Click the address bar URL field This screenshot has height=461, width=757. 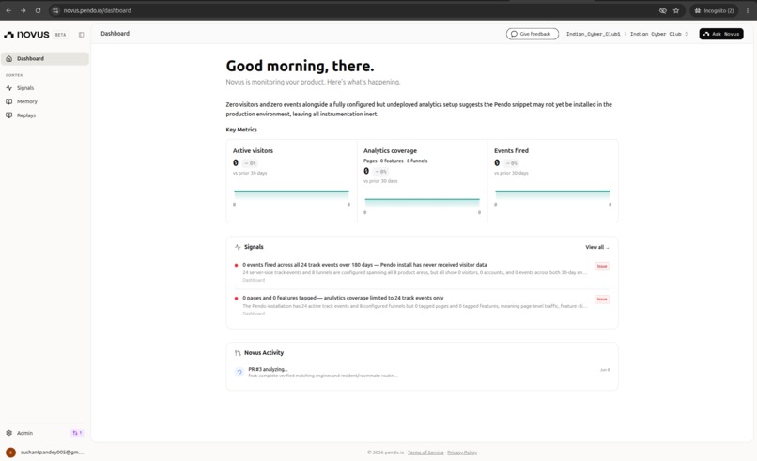click(357, 10)
